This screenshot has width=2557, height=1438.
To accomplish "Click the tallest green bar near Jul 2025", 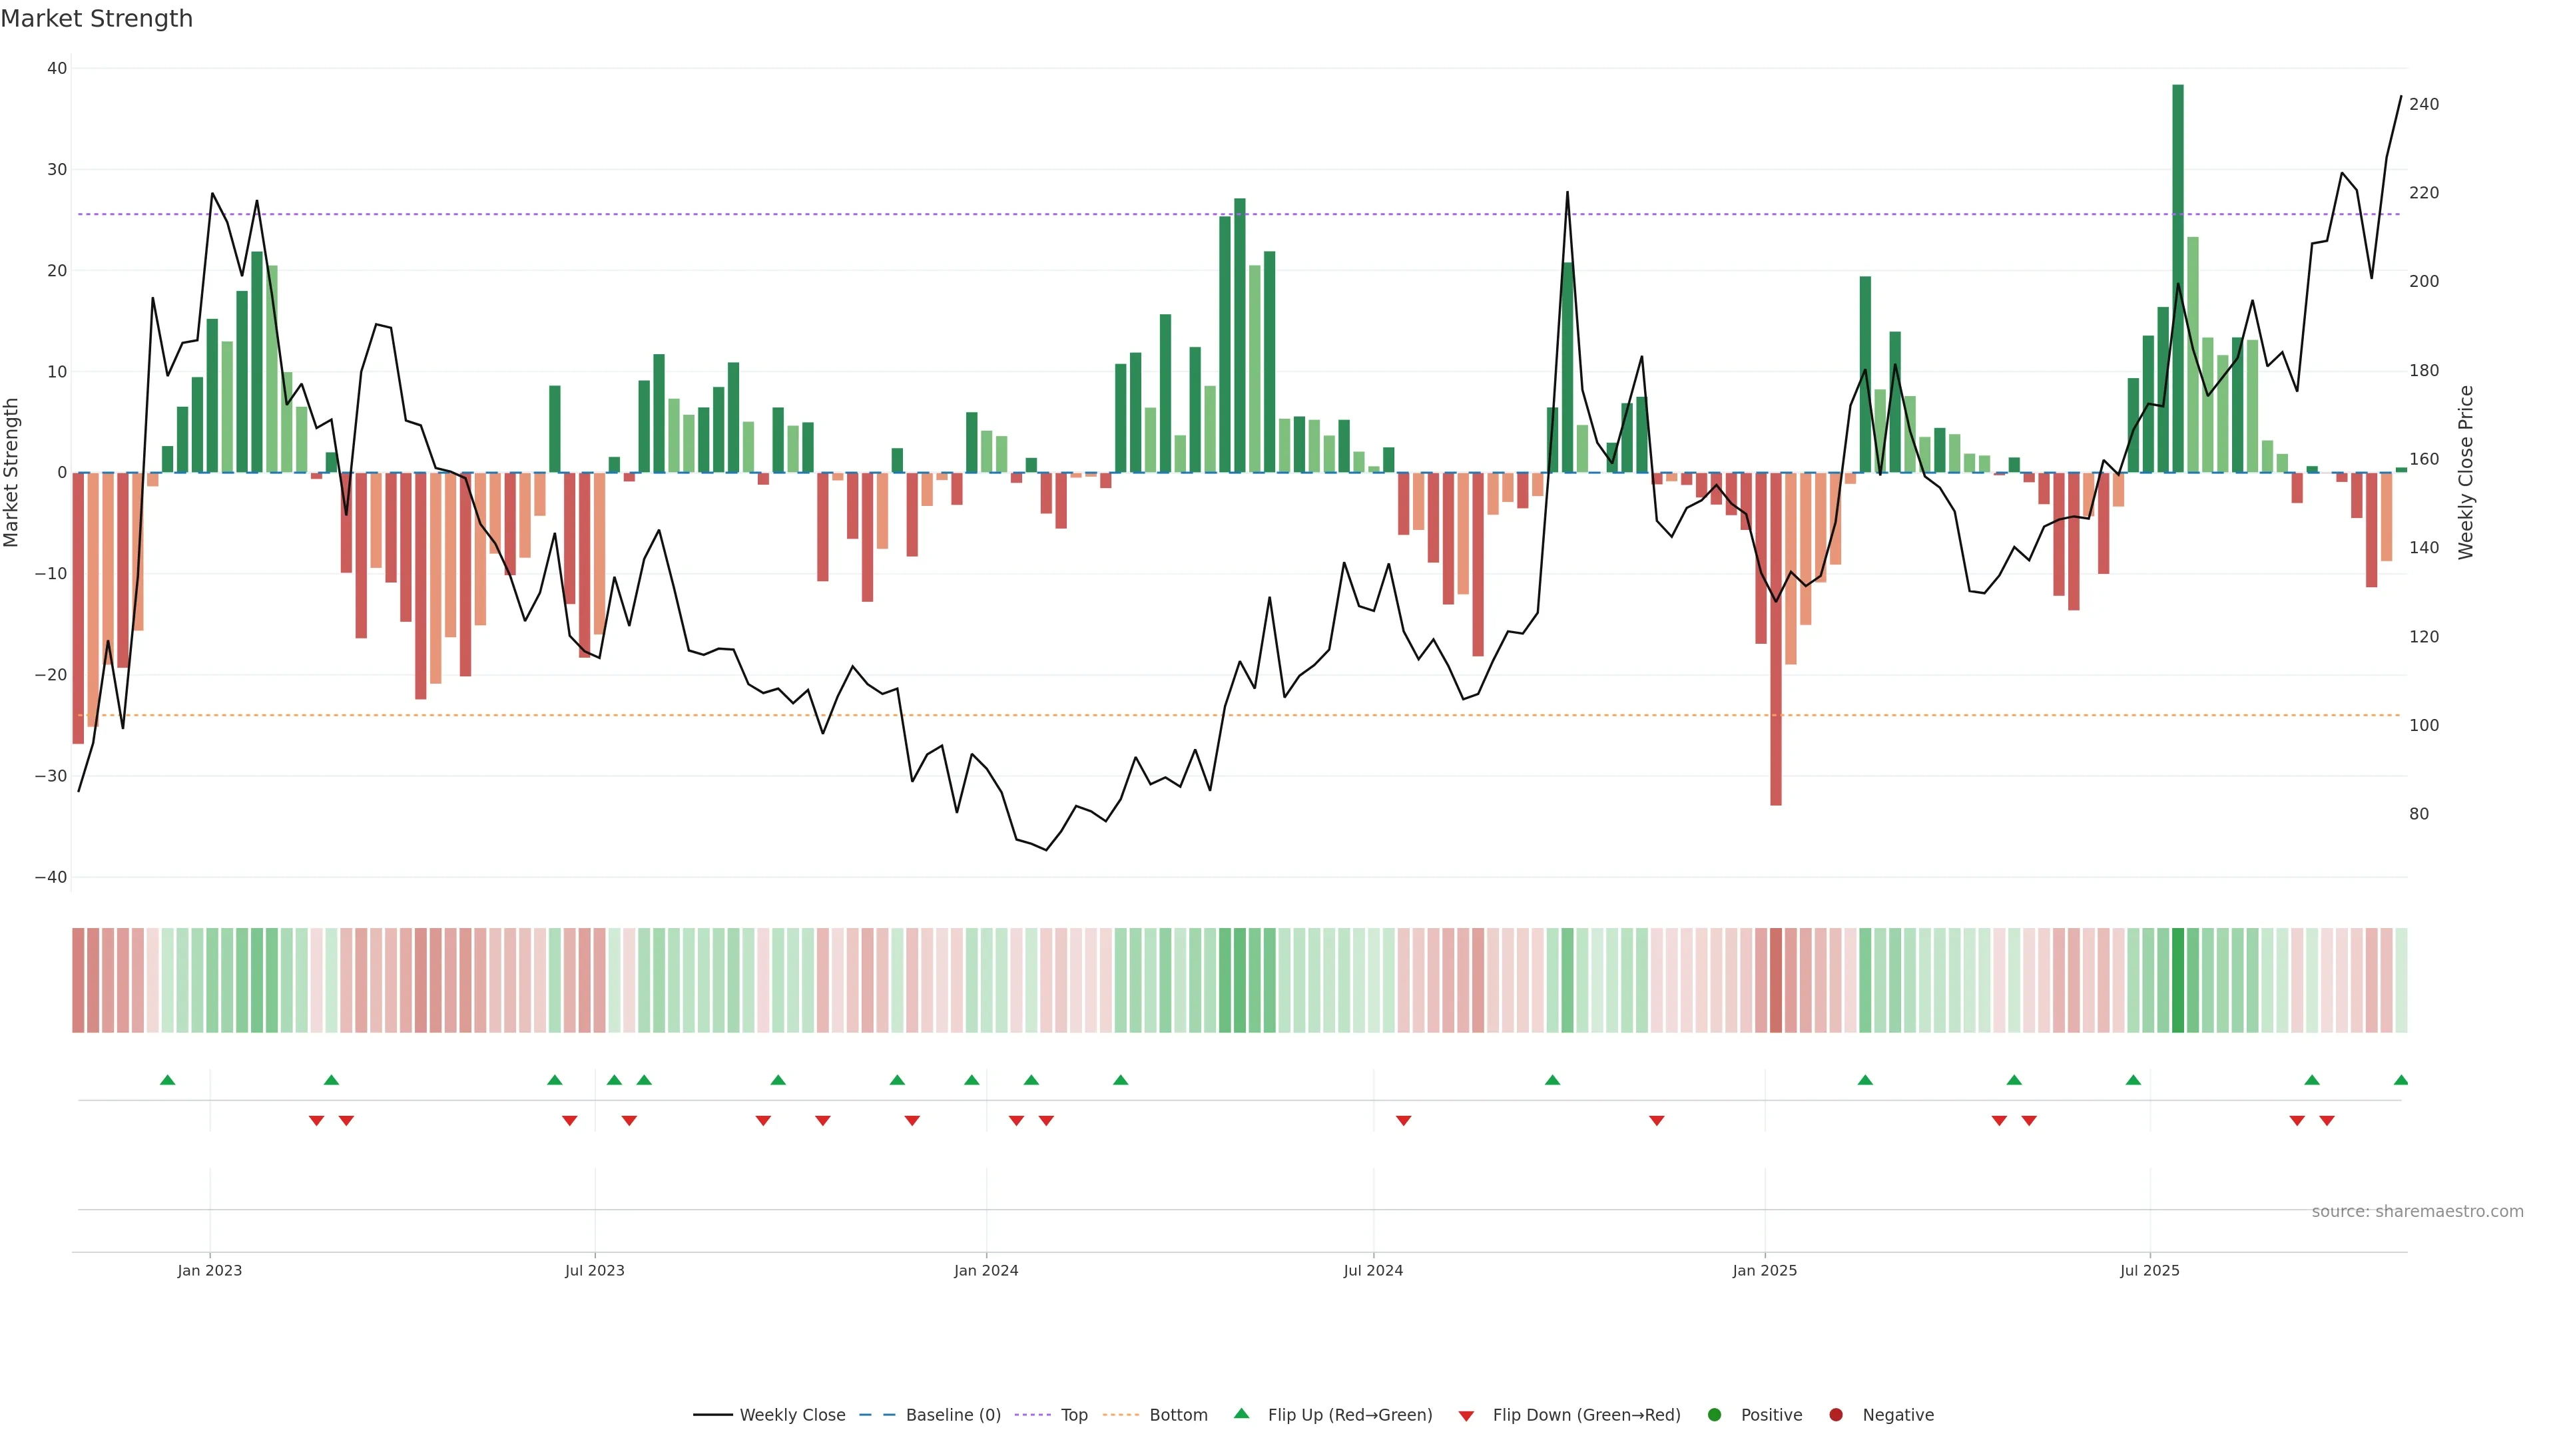I will pos(2178,278).
